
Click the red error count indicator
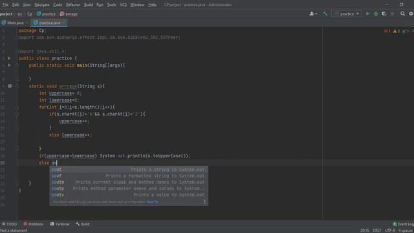point(387,31)
